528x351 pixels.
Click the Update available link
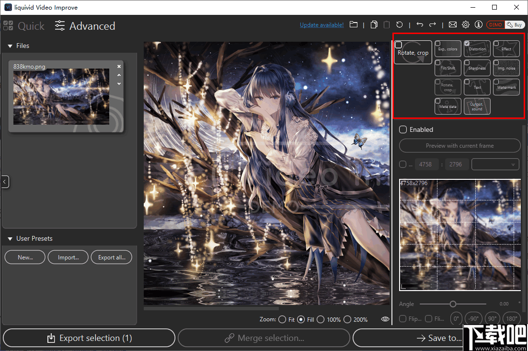[x=321, y=24]
